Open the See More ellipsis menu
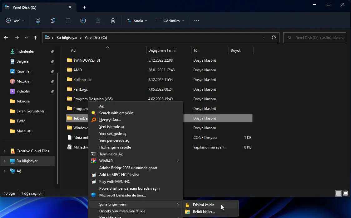 196,21
